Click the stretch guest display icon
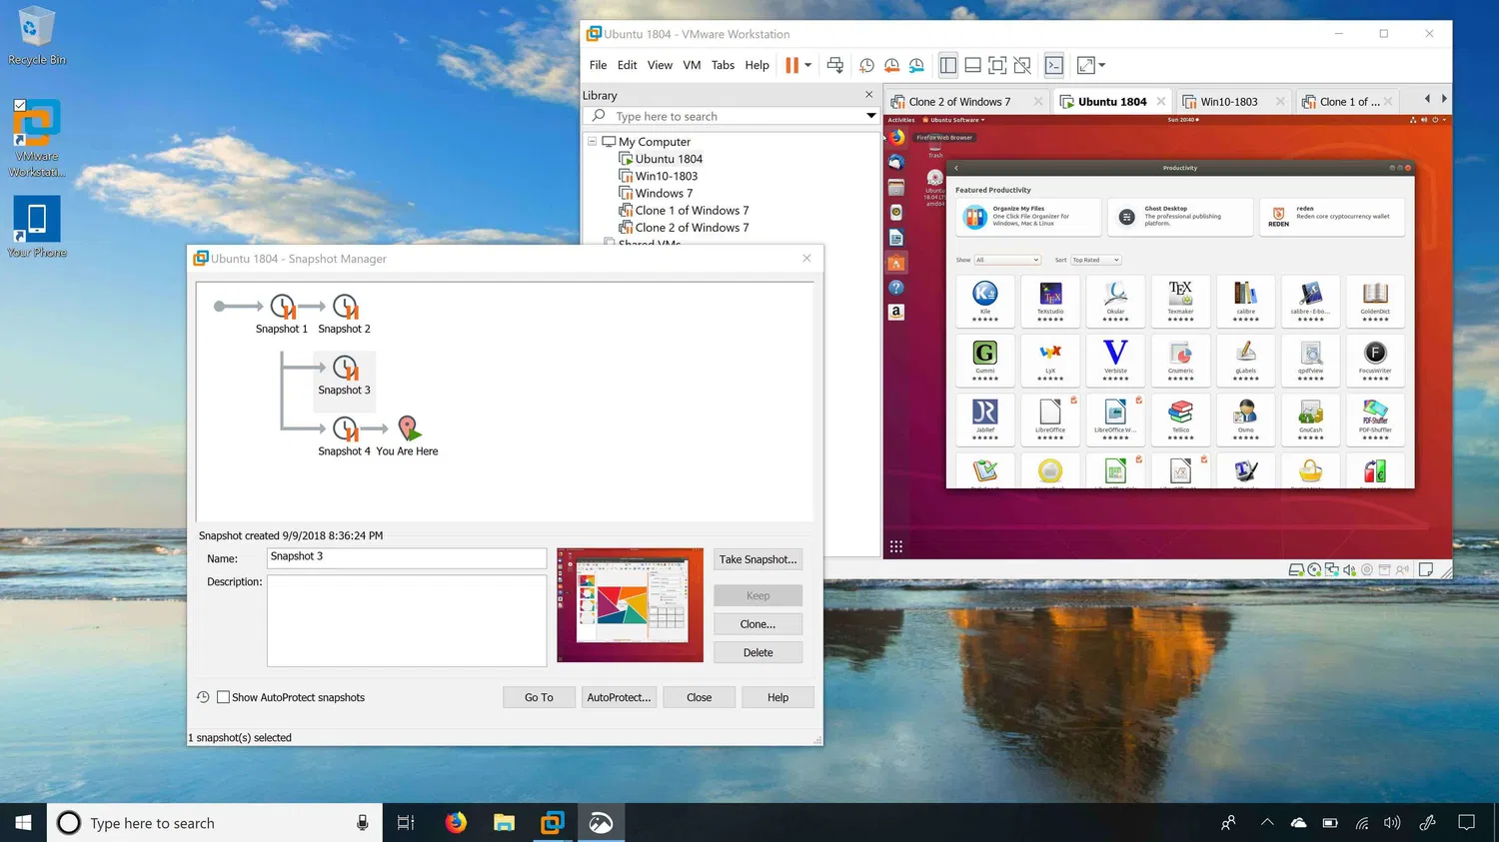The image size is (1499, 842). tap(1085, 65)
